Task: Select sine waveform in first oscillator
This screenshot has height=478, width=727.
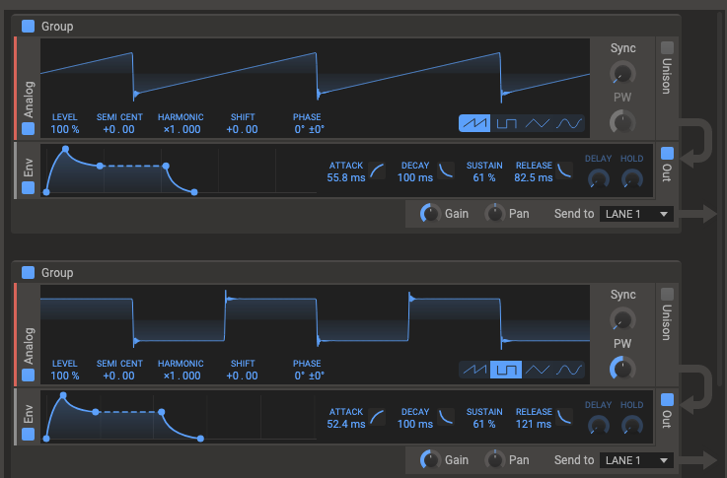Action: point(569,124)
